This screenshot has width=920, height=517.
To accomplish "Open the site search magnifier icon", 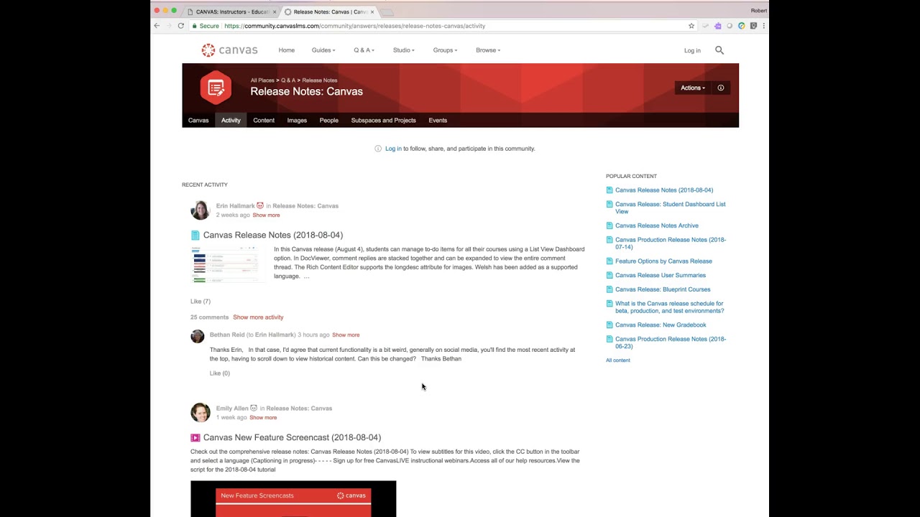I will tap(719, 50).
